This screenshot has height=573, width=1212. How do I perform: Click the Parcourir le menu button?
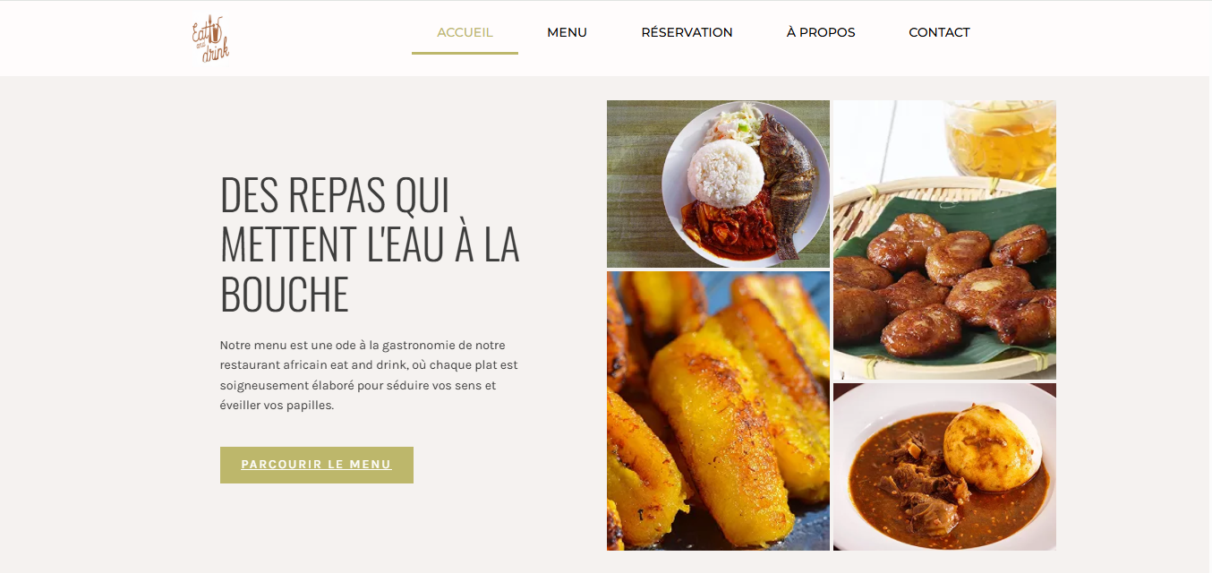tap(317, 465)
